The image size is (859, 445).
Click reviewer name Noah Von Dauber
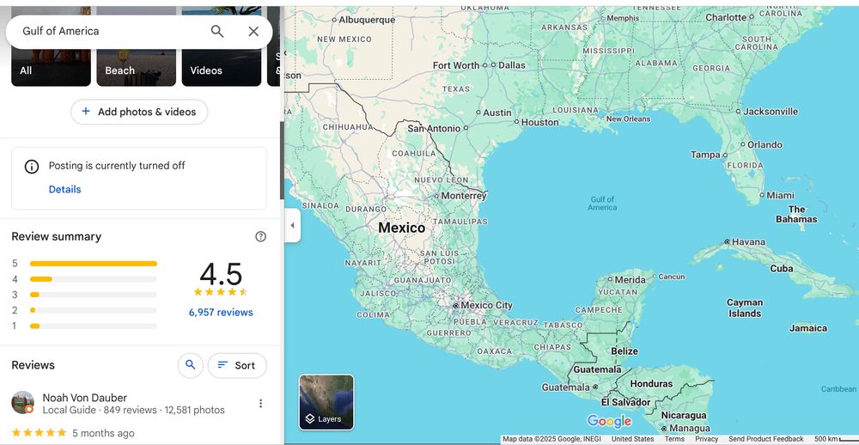[85, 398]
